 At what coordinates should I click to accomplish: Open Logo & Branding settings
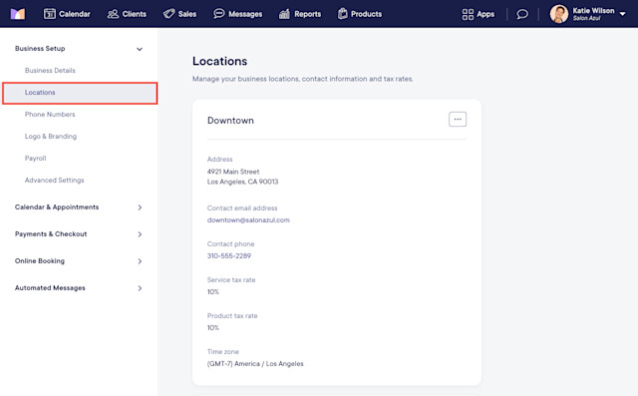click(x=51, y=137)
